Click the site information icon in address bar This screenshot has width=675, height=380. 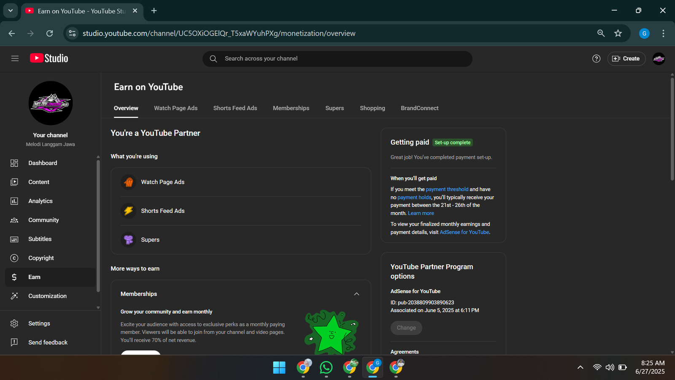coord(72,33)
